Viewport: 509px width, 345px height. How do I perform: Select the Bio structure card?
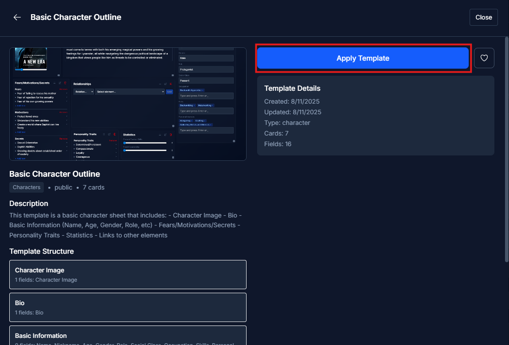click(127, 307)
